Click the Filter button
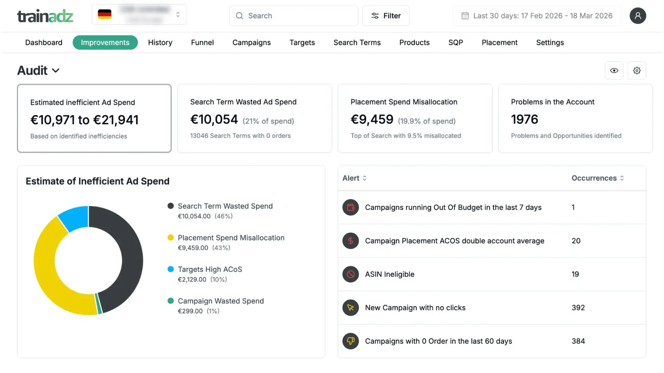 pos(386,16)
